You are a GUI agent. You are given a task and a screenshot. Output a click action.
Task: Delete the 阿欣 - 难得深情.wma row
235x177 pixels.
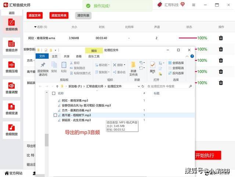221,38
